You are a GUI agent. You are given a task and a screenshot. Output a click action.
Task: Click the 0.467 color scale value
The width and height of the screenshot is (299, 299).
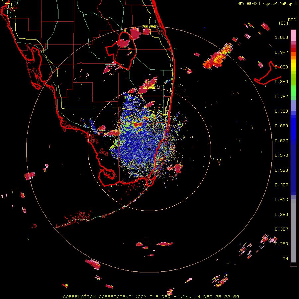click(x=281, y=185)
